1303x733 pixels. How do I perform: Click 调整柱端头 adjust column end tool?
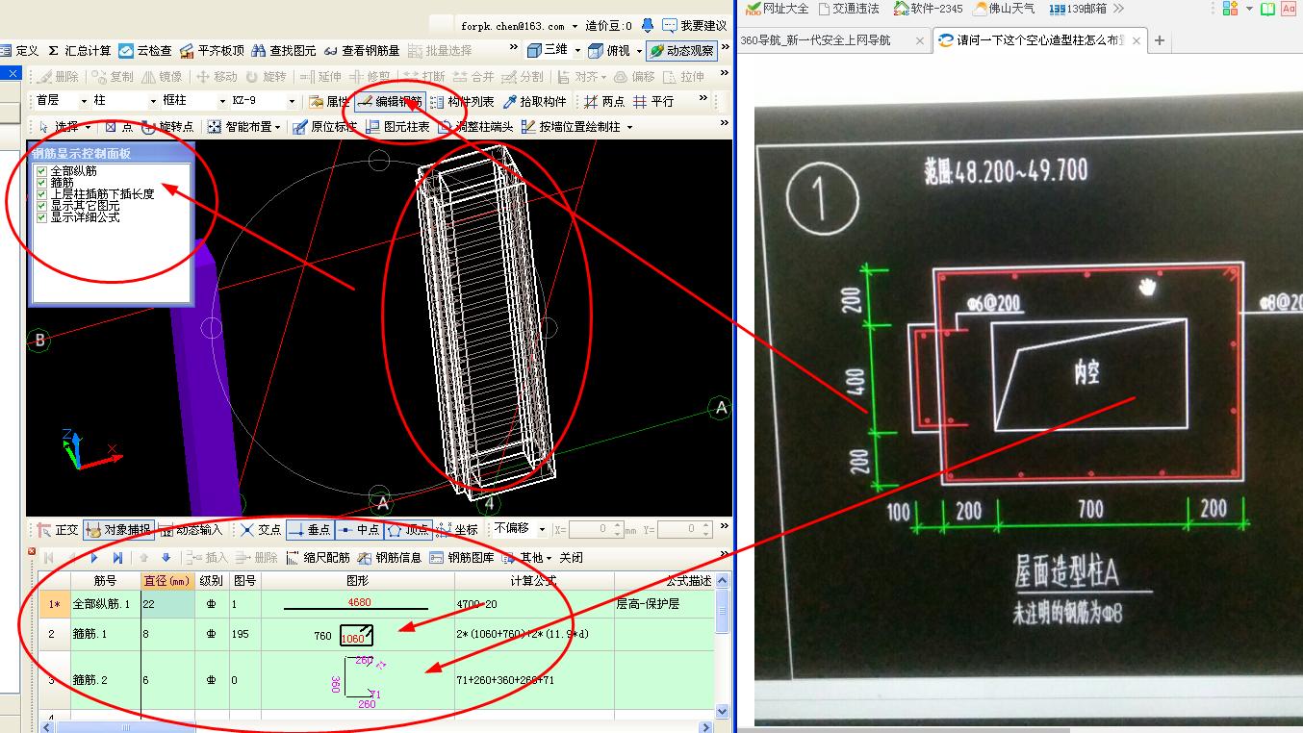pos(474,126)
